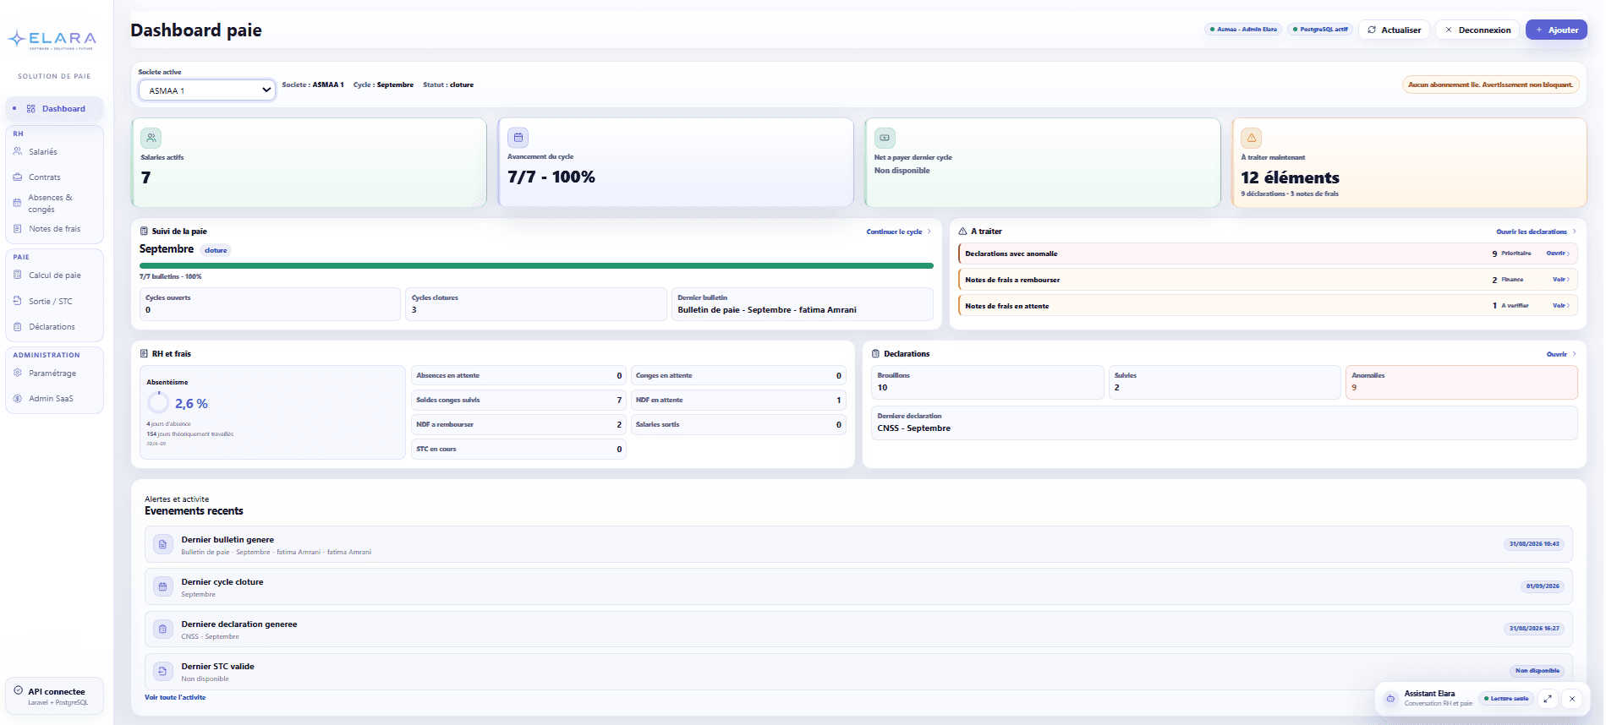Screen dimensions: 1606x725
Task: Click the Net a payer card icon
Action: point(885,138)
